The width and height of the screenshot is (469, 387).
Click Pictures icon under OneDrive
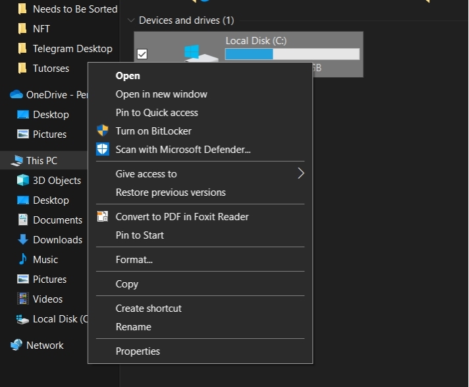[23, 134]
